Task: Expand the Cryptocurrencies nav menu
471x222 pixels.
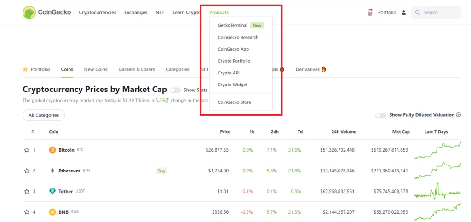Action: 98,12
